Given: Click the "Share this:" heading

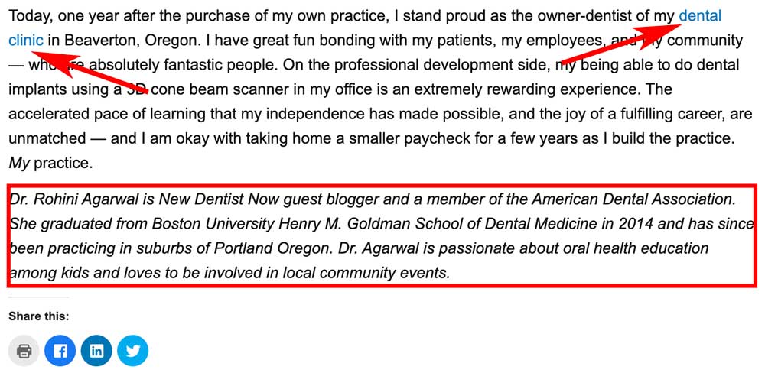Looking at the screenshot, I should tap(38, 316).
